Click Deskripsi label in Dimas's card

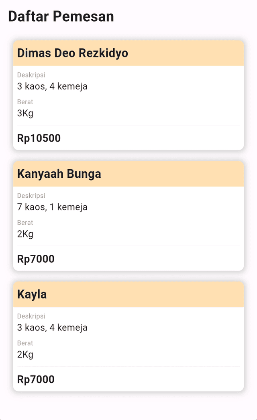tap(31, 75)
